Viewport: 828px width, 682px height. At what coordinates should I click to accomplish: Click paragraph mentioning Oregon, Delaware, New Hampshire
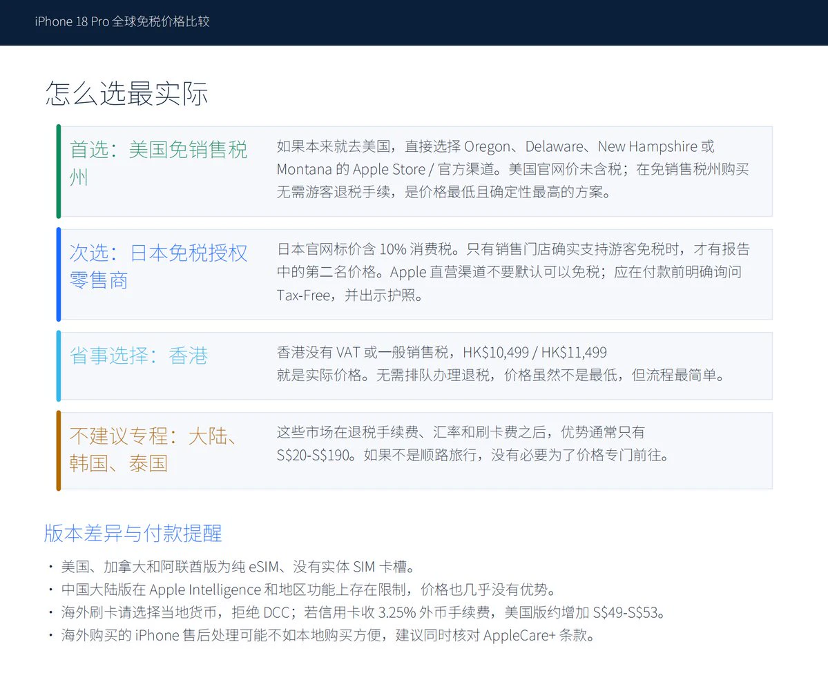click(512, 169)
